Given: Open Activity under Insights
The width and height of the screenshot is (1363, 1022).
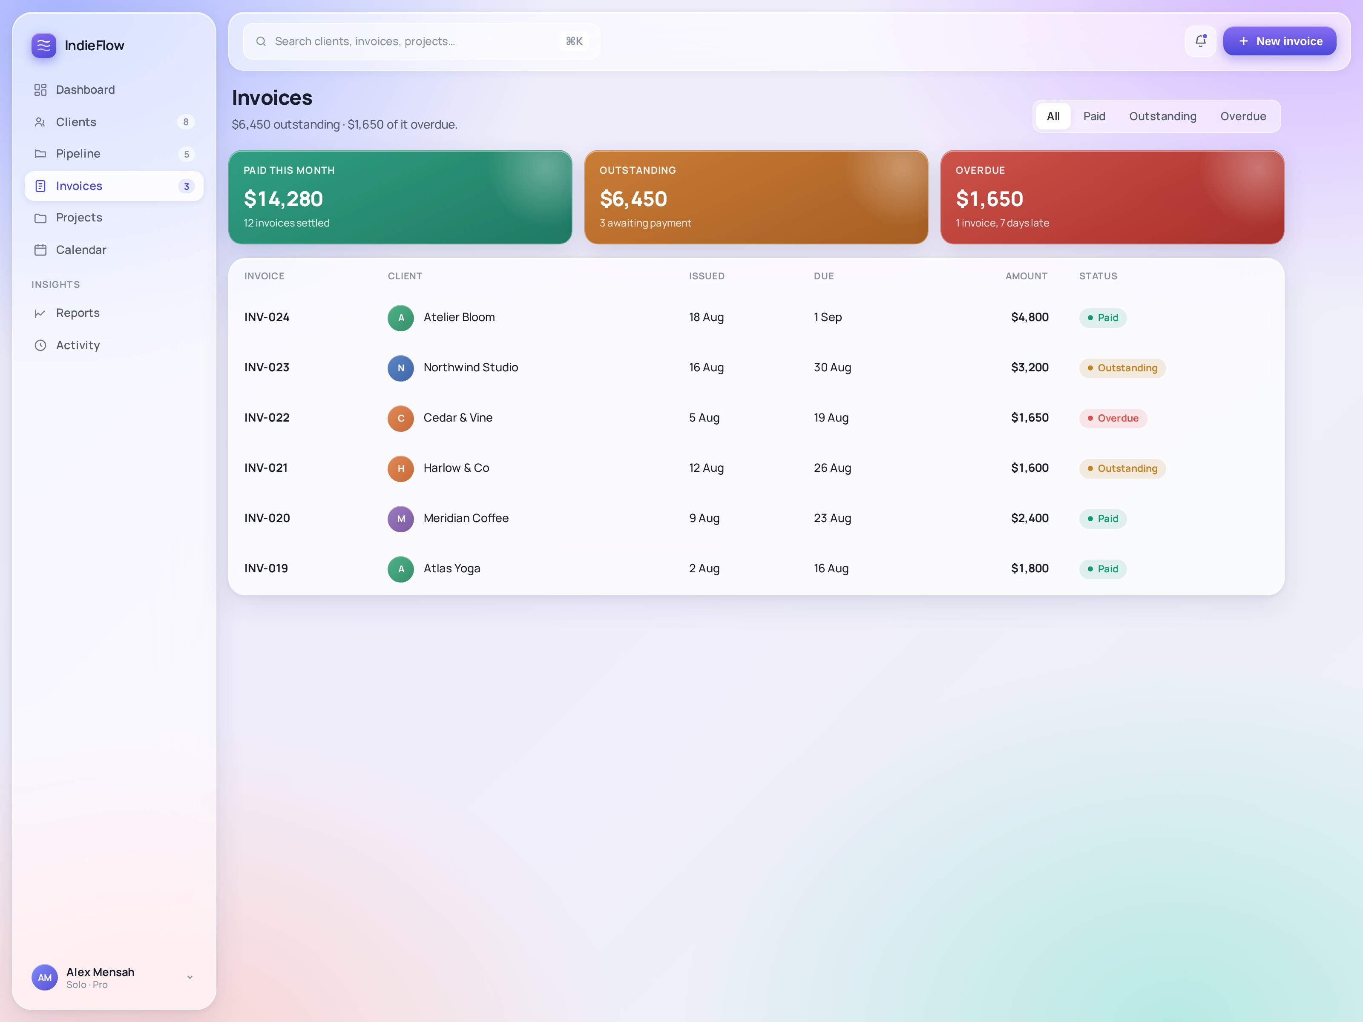Looking at the screenshot, I should [x=114, y=345].
